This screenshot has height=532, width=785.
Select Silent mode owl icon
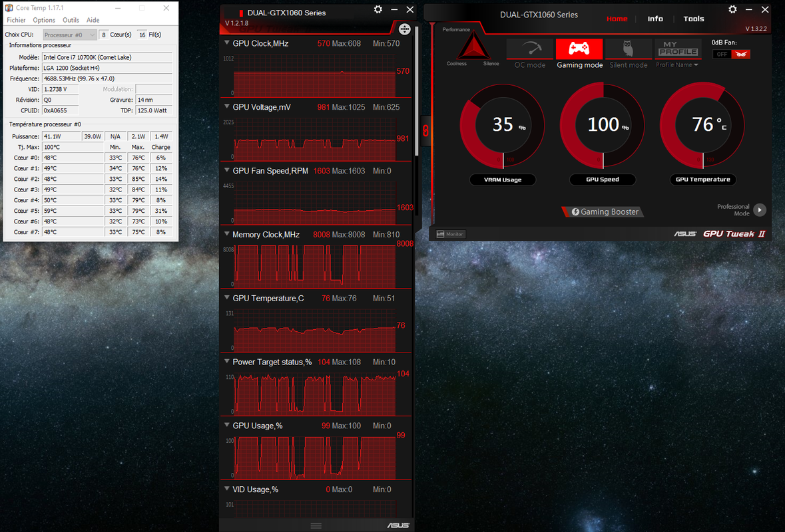point(629,49)
